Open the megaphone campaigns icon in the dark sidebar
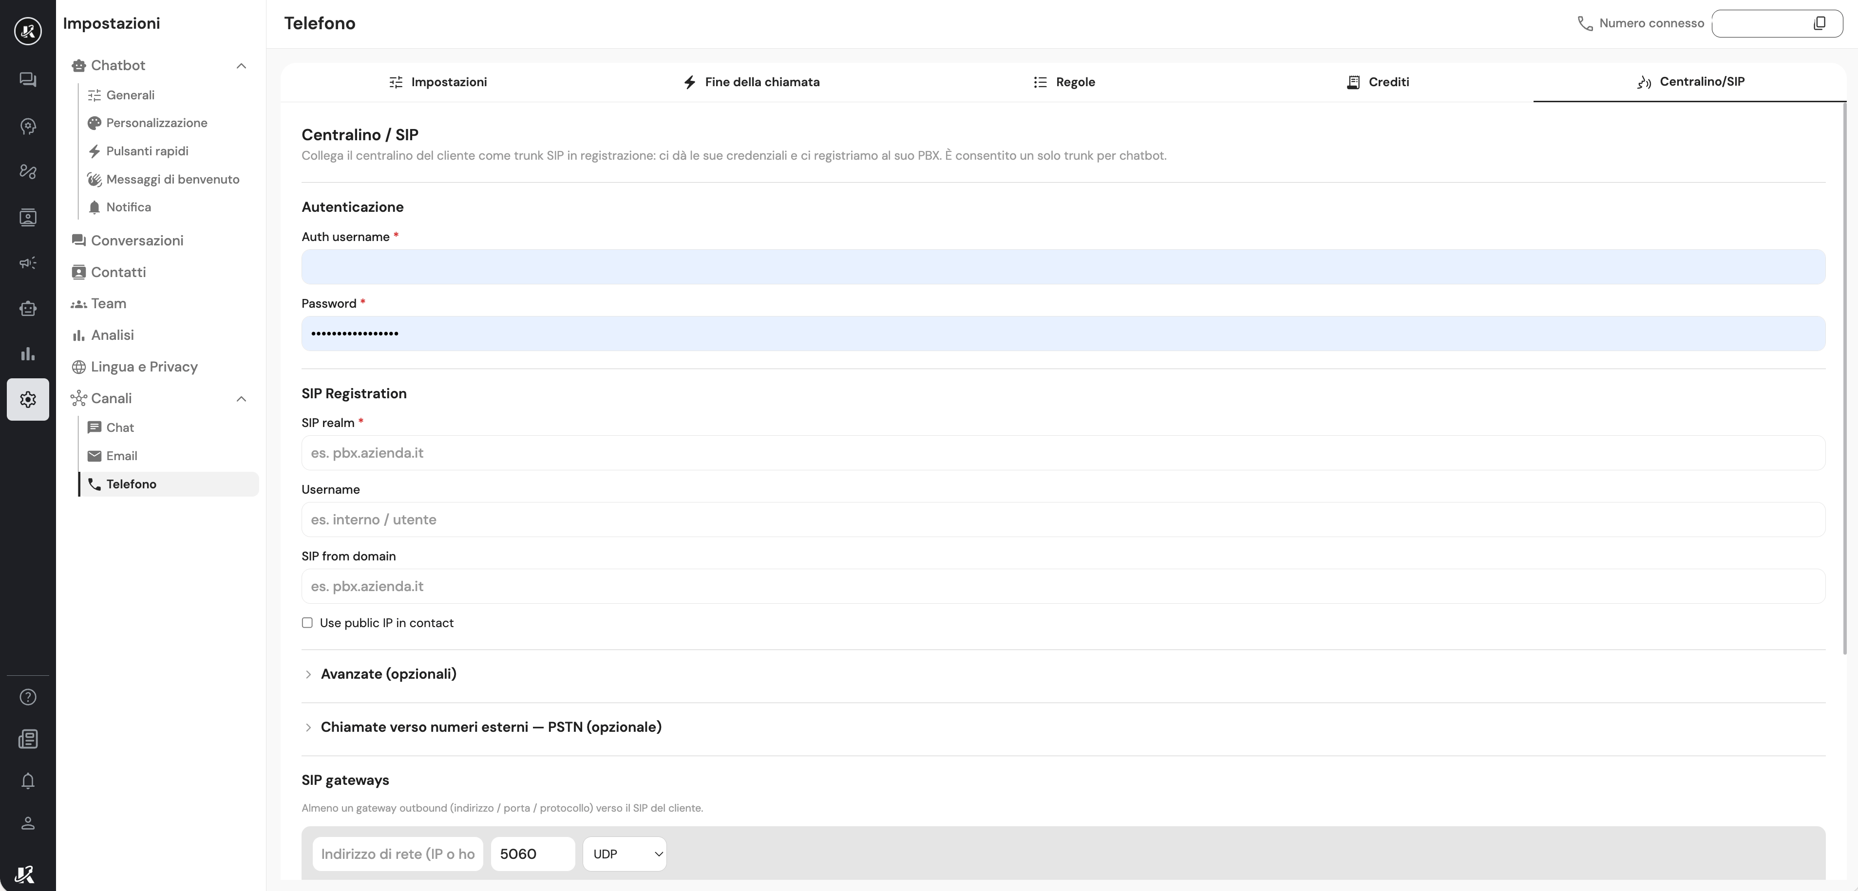The height and width of the screenshot is (891, 1858). pyautogui.click(x=27, y=262)
